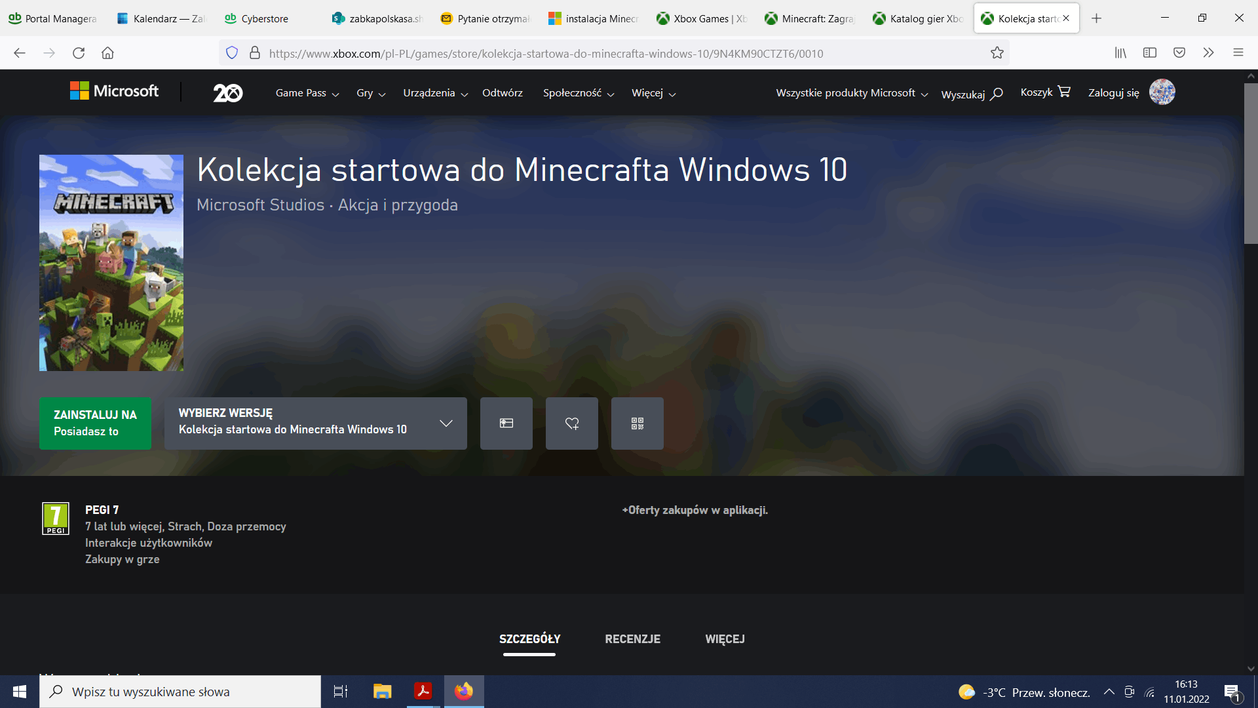Click the redeem code card icon button

click(506, 423)
